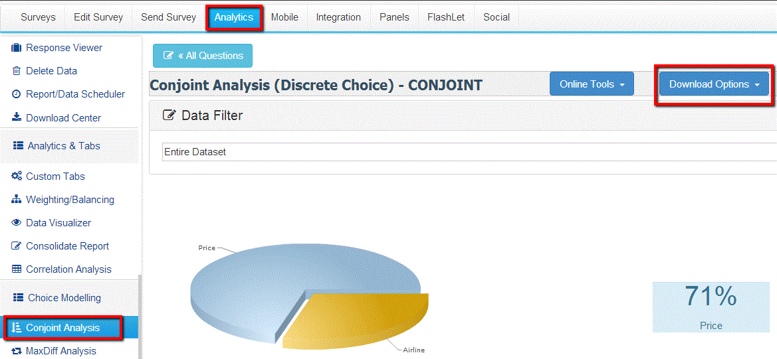Click the trash icon for Delete Data

click(17, 71)
